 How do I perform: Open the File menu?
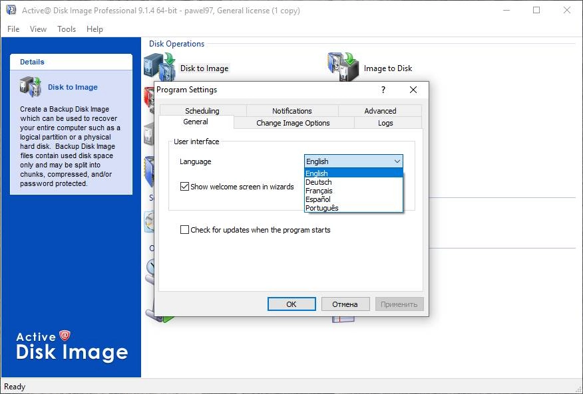pos(13,29)
